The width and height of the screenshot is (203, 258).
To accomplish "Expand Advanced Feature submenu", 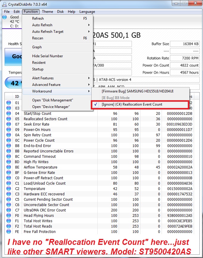I will 58,85.
